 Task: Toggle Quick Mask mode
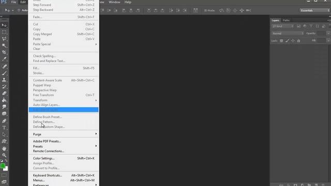[x=4, y=175]
